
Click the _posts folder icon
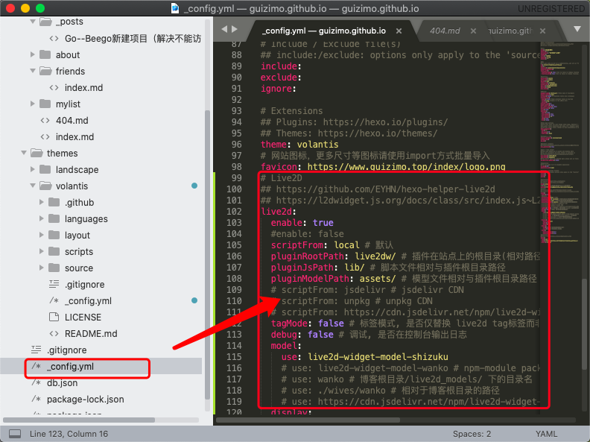45,22
